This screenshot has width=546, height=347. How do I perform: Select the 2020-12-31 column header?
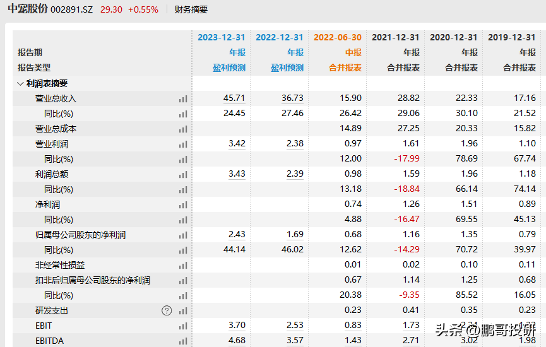pyautogui.click(x=454, y=37)
